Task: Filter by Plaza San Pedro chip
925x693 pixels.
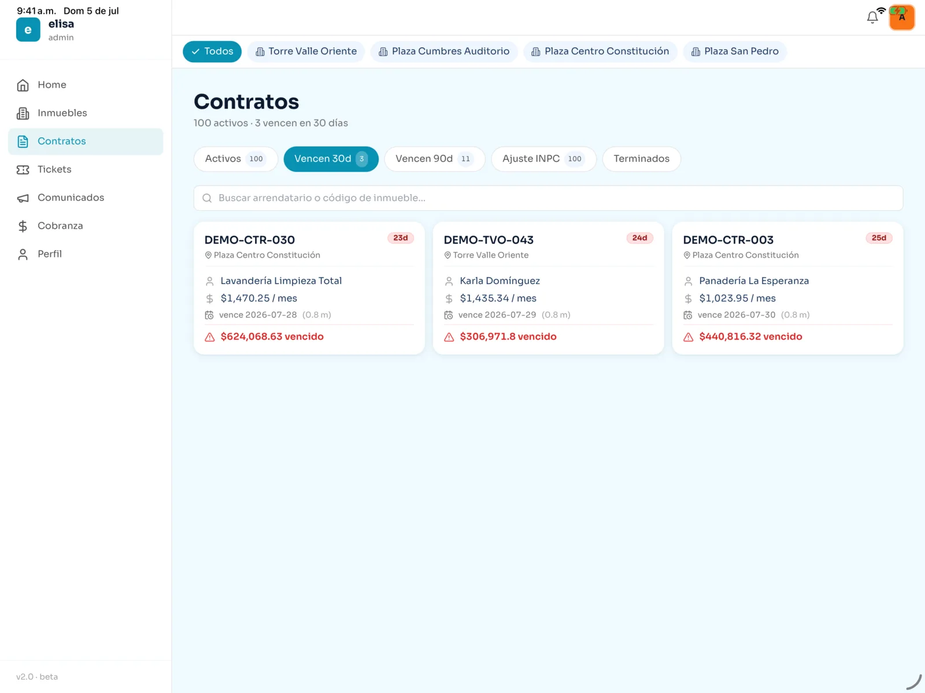Action: (x=735, y=51)
